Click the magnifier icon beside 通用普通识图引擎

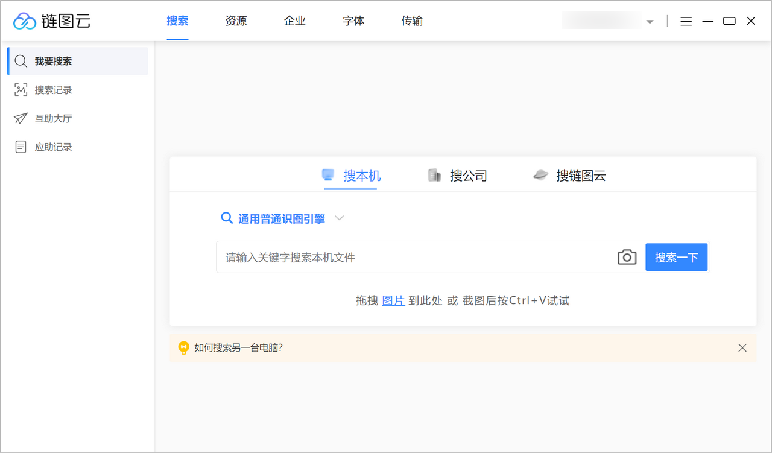coord(227,218)
